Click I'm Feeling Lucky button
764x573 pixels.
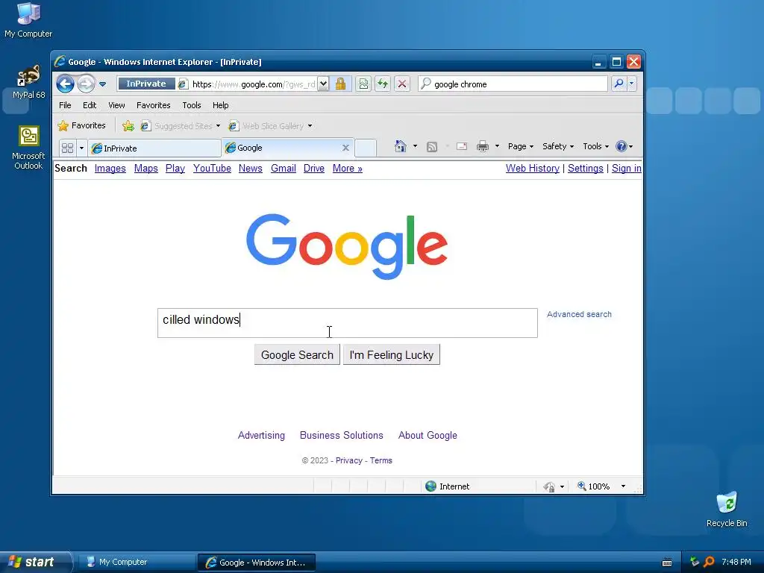point(391,354)
